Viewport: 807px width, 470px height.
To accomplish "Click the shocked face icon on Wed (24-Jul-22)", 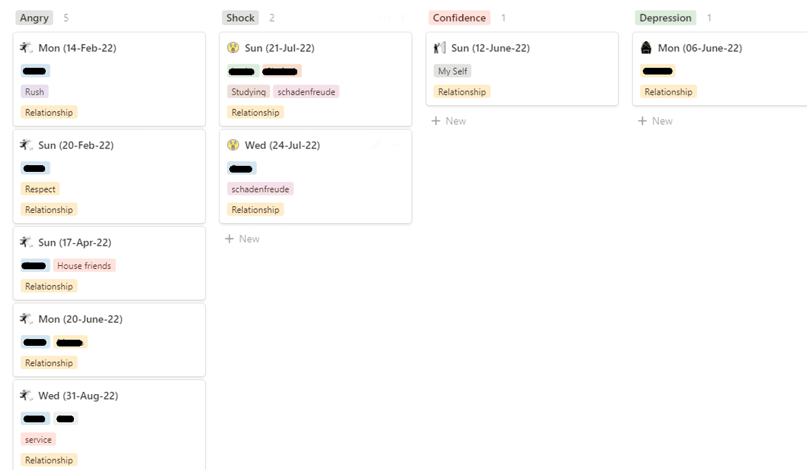I will point(233,145).
